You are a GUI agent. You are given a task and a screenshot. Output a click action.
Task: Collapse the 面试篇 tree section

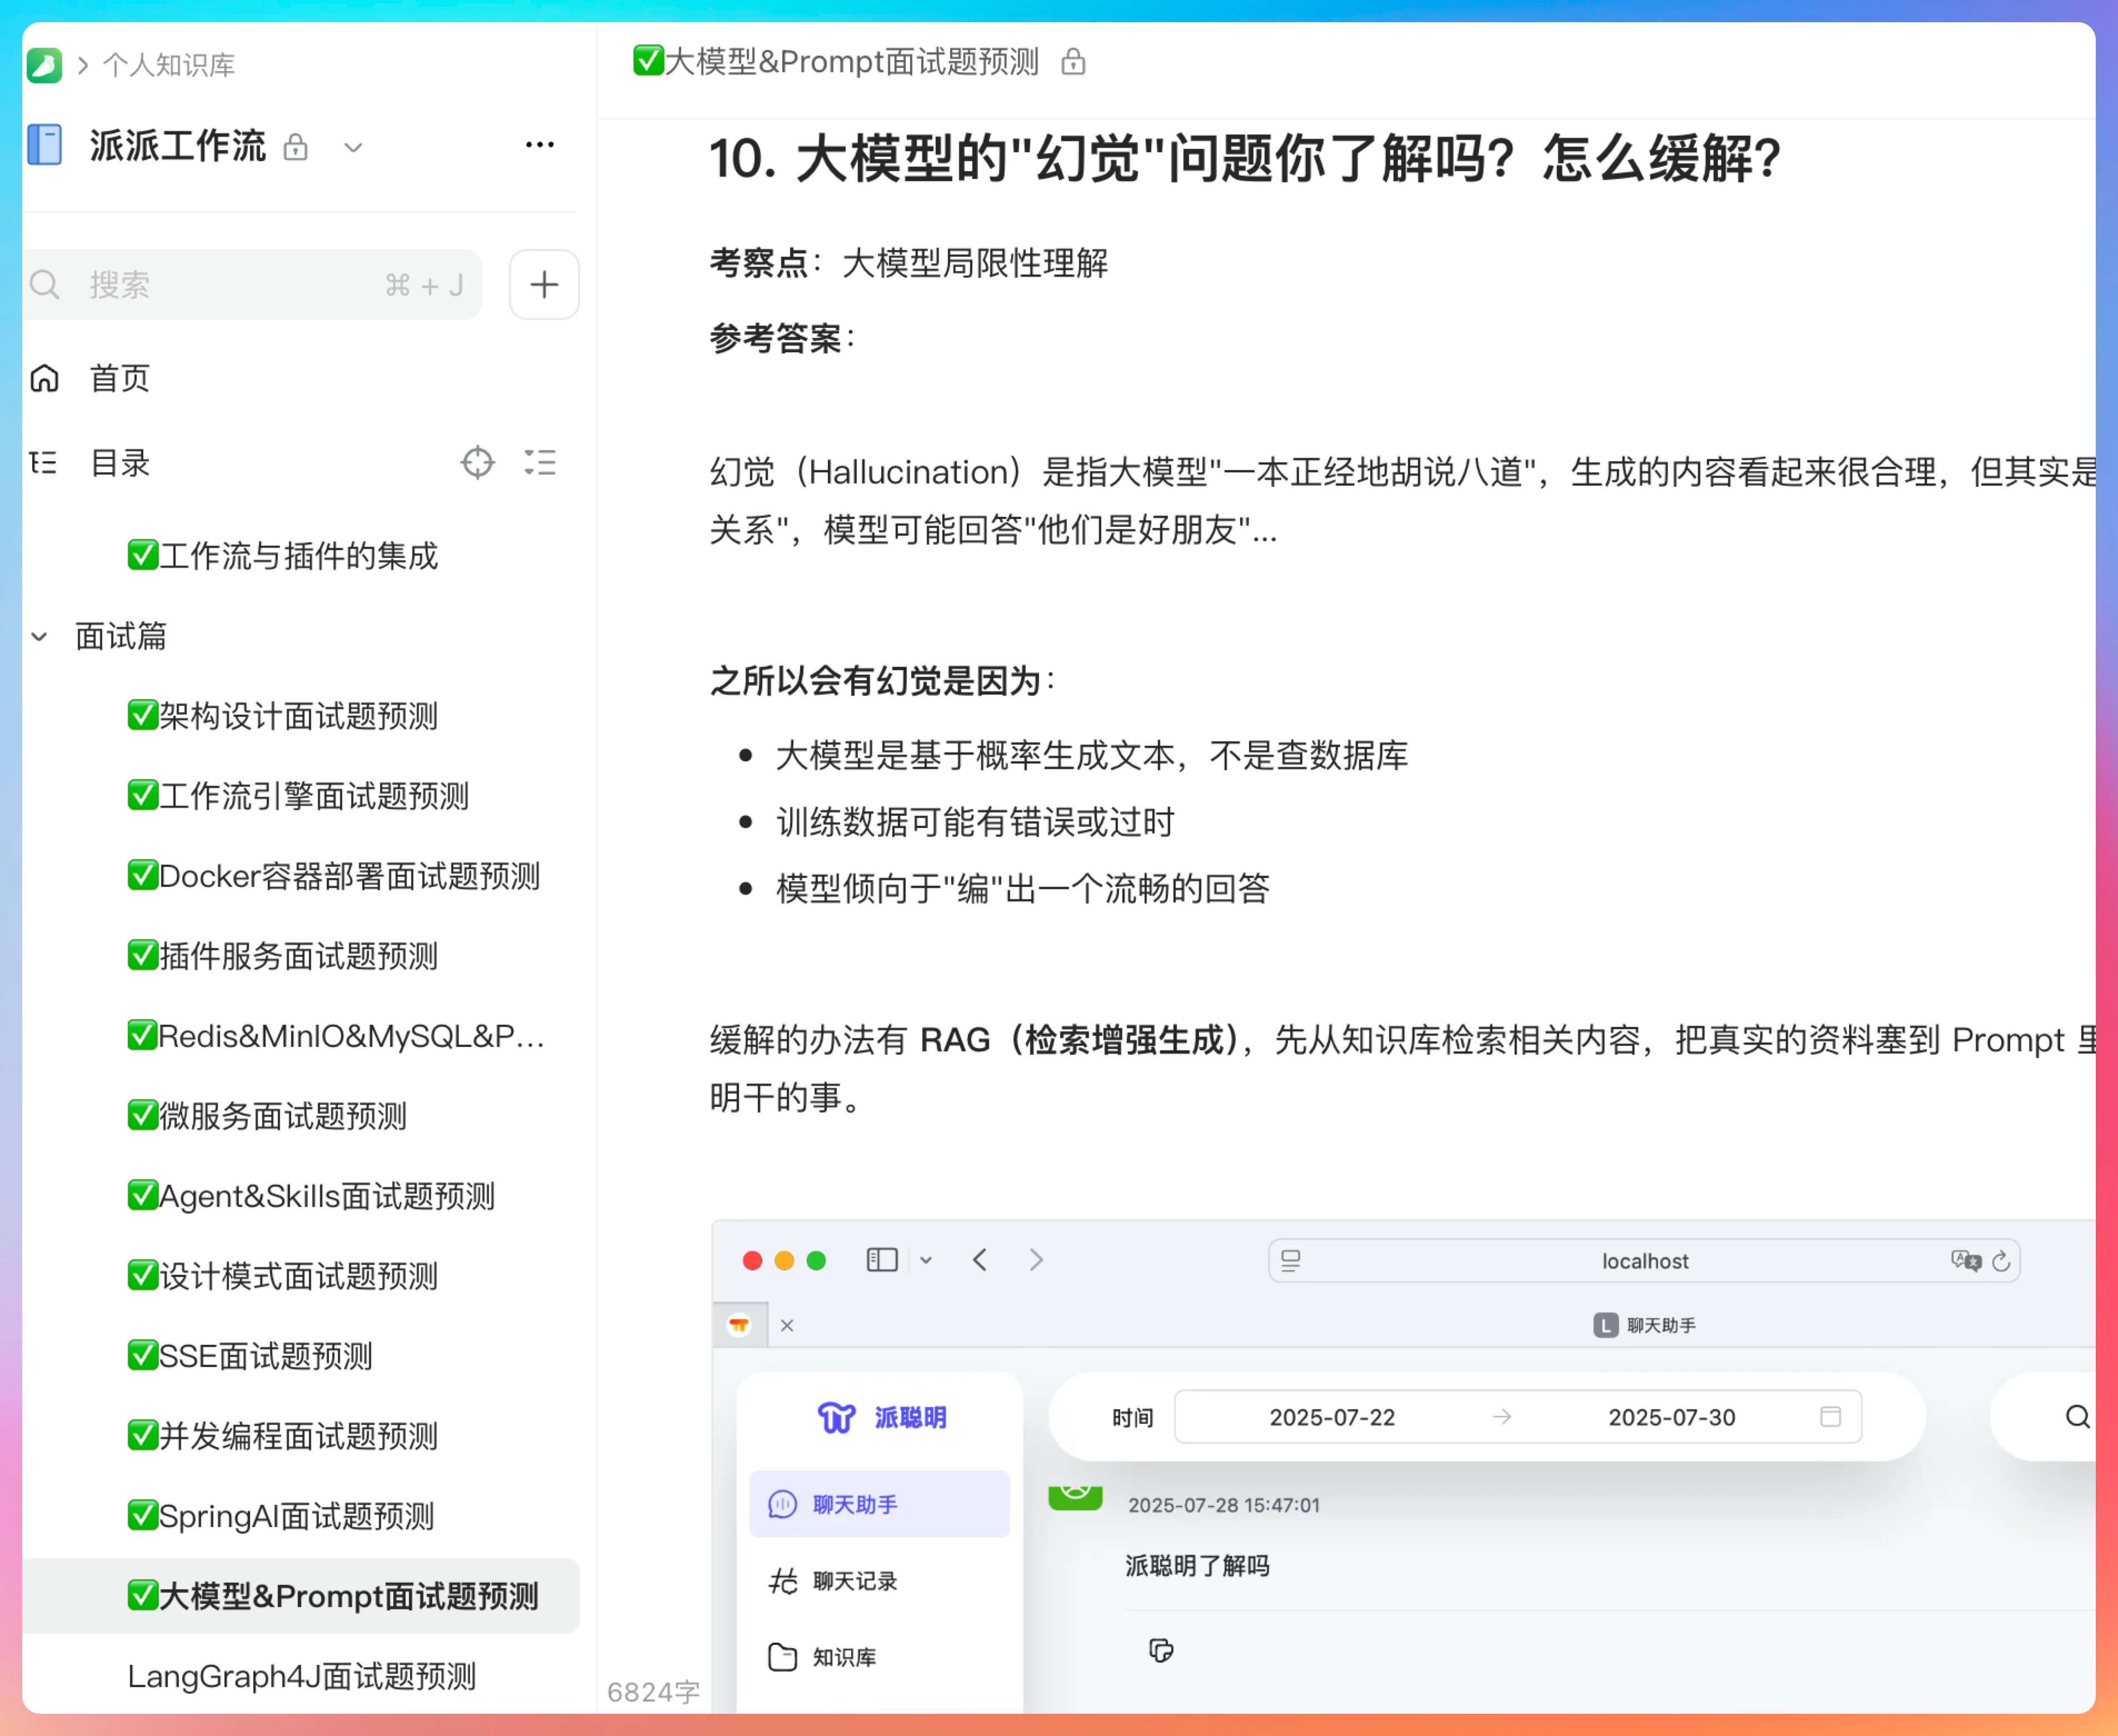coord(39,637)
